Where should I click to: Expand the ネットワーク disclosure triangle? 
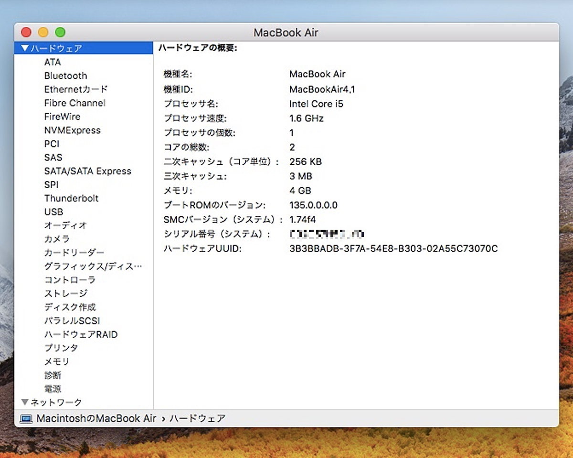25,402
